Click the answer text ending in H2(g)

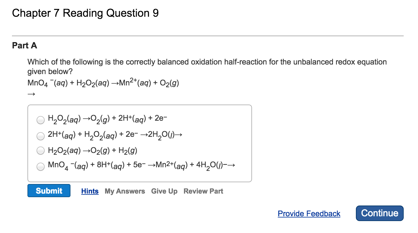tap(93, 151)
